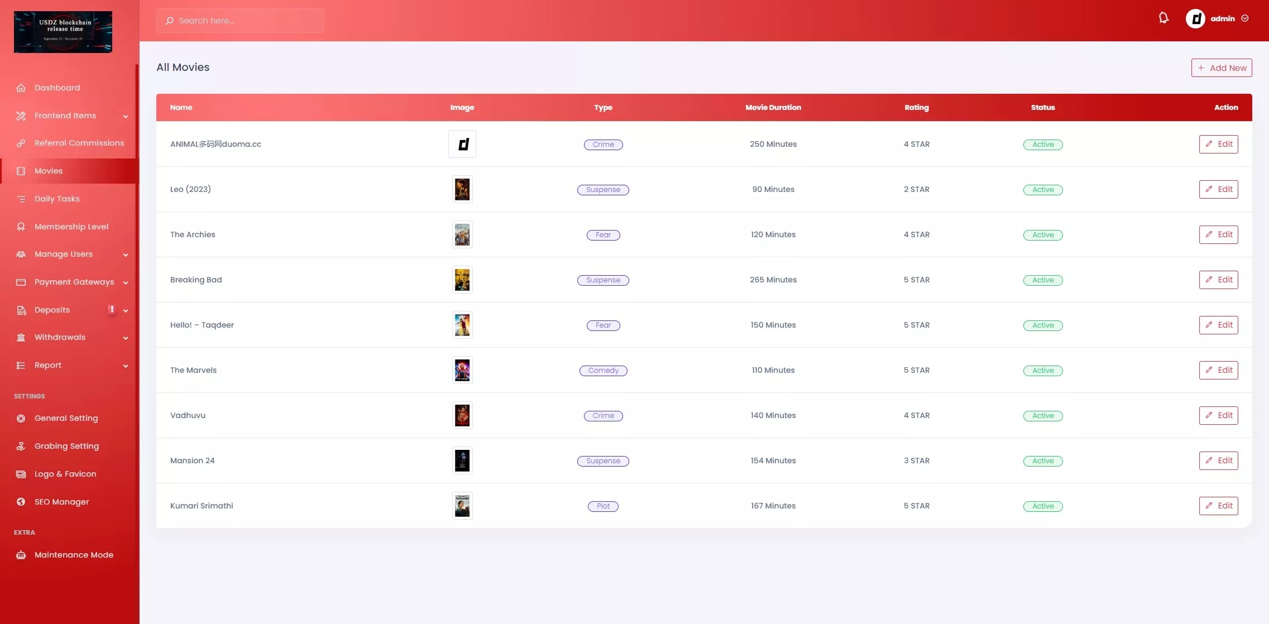Click The Marvels poster thumbnail
The height and width of the screenshot is (624, 1269).
click(462, 371)
